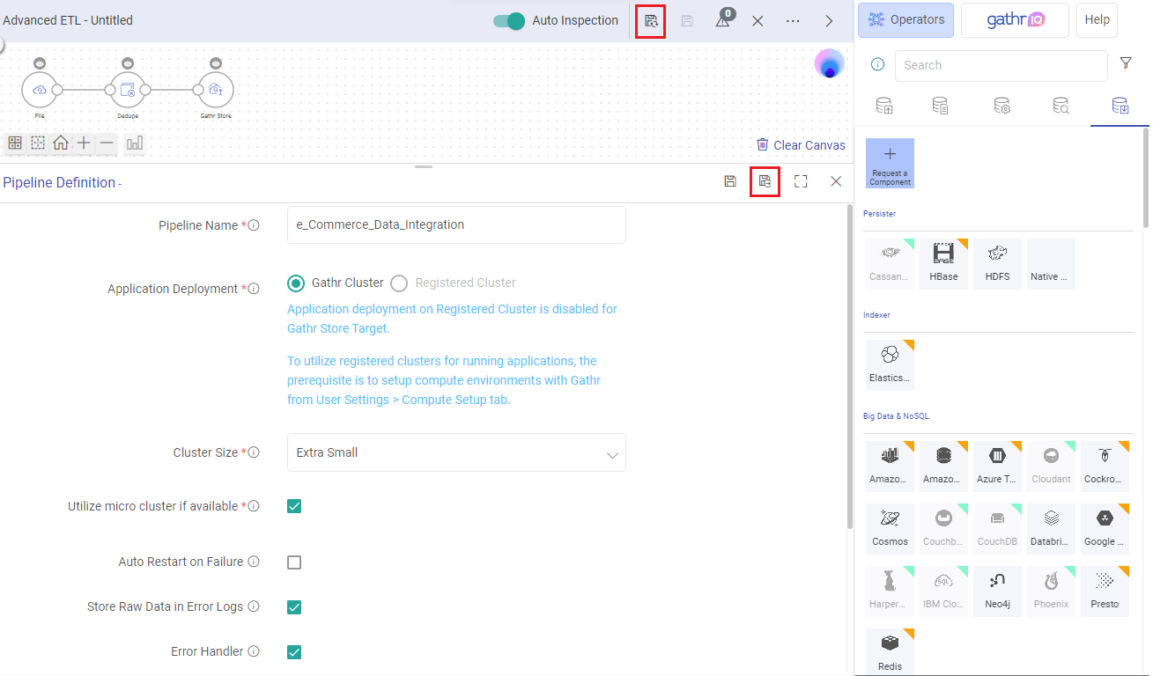The height and width of the screenshot is (676, 1153).
Task: Click the Pipeline Name input field
Action: (456, 224)
